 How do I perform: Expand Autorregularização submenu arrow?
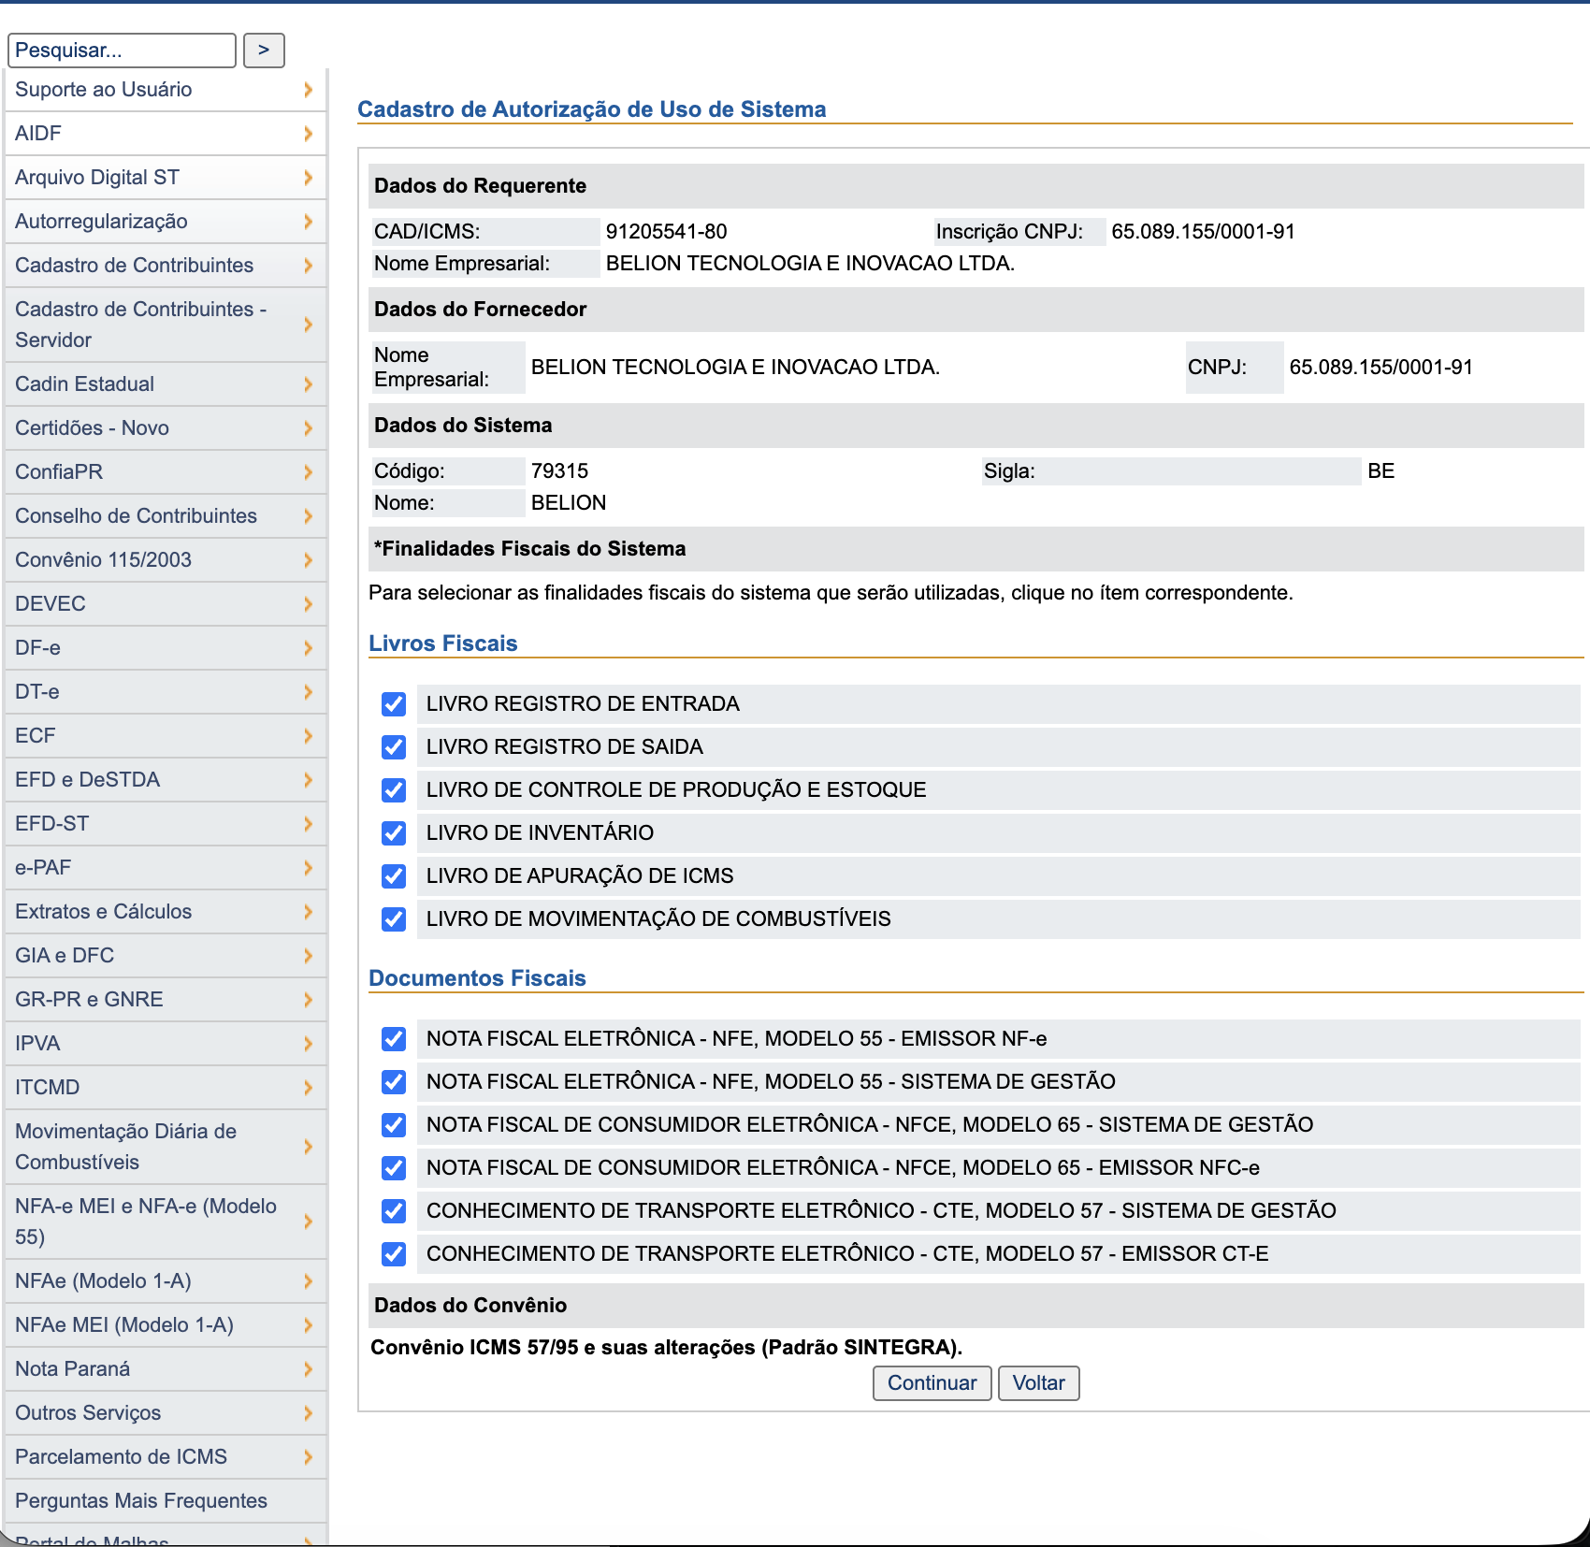coord(308,222)
